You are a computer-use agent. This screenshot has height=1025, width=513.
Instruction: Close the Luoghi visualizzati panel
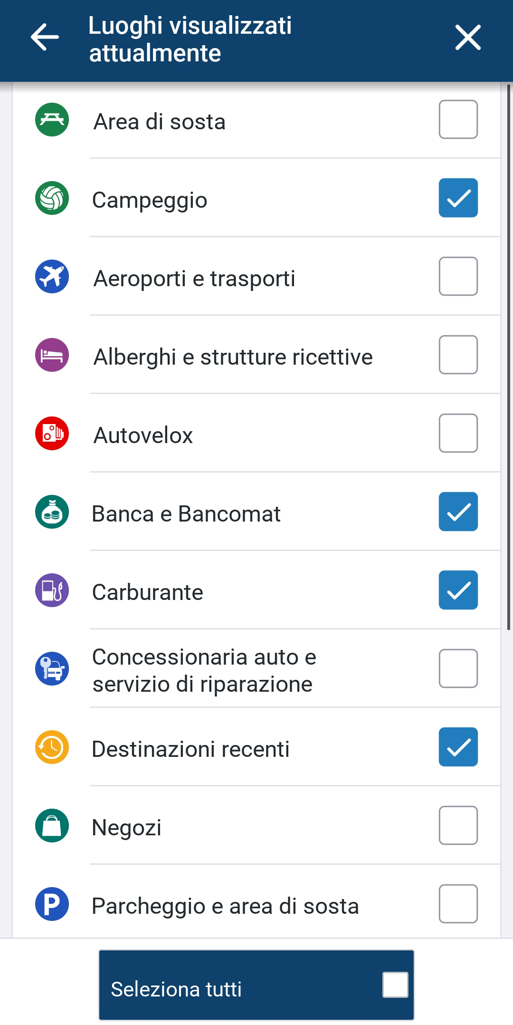(468, 37)
